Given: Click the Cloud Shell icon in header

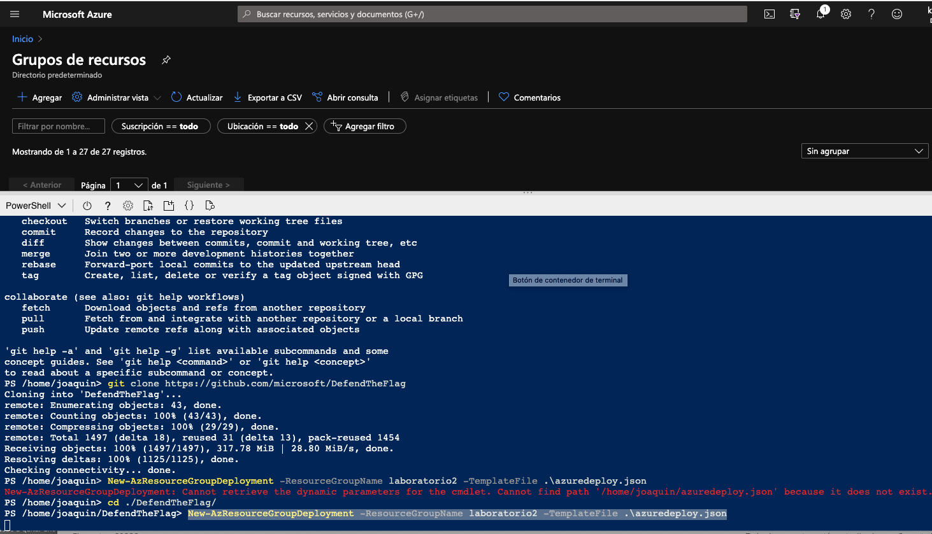Looking at the screenshot, I should (770, 14).
